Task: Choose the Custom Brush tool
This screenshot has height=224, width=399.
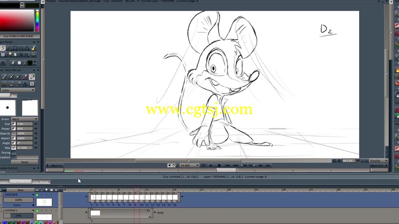Action: tap(32, 84)
